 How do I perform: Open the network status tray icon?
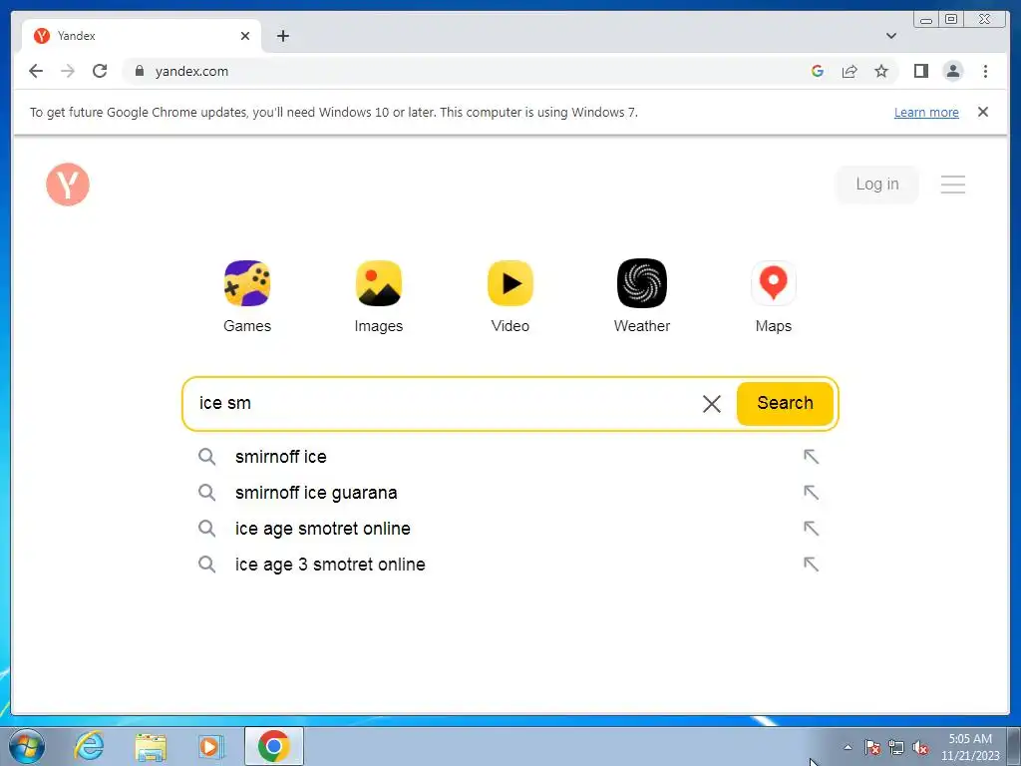(x=896, y=747)
